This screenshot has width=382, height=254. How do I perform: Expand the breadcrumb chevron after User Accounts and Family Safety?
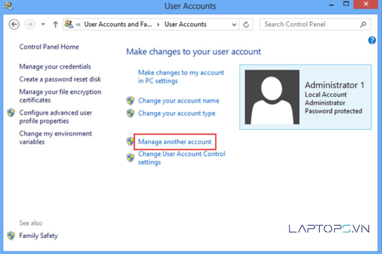pos(159,24)
